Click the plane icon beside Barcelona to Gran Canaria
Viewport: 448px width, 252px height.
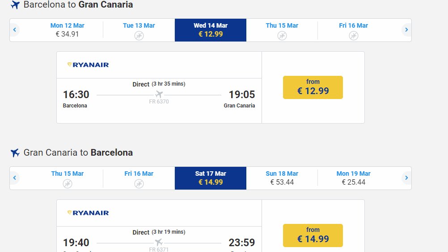pyautogui.click(x=15, y=5)
